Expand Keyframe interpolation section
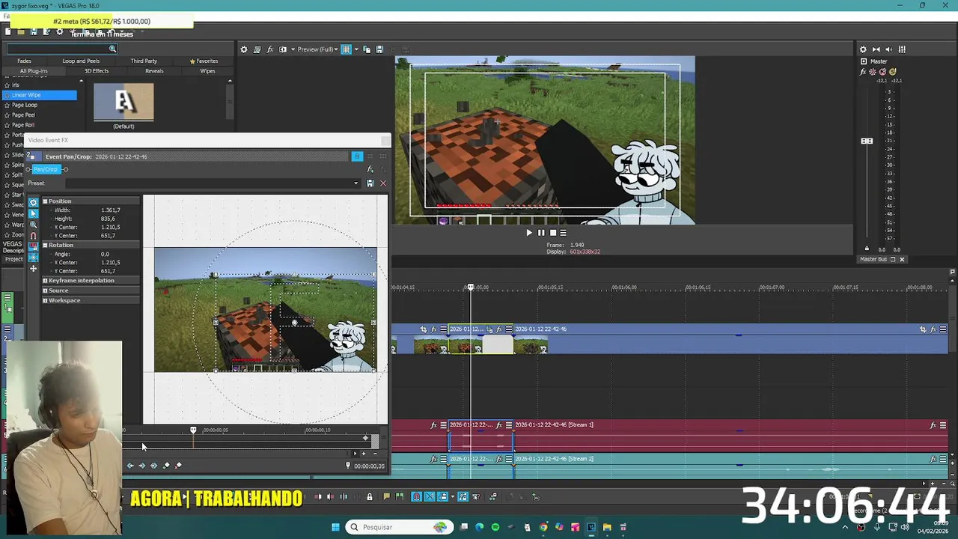 pos(45,281)
